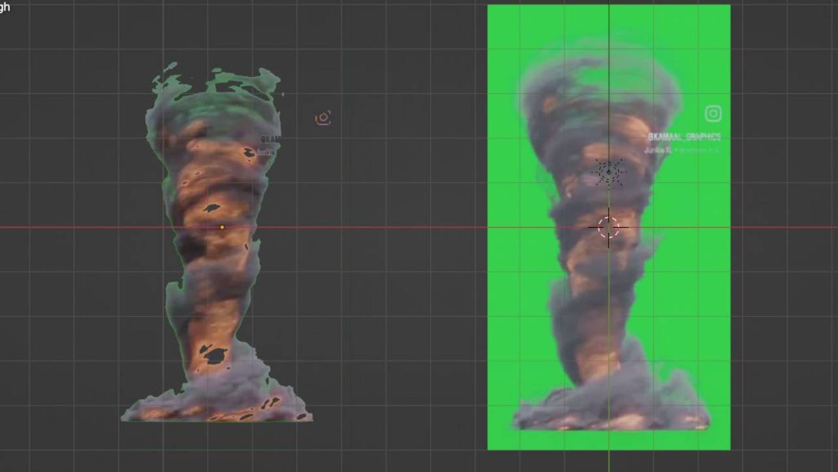
Task: Select the point light object icon
Action: pyautogui.click(x=609, y=172)
